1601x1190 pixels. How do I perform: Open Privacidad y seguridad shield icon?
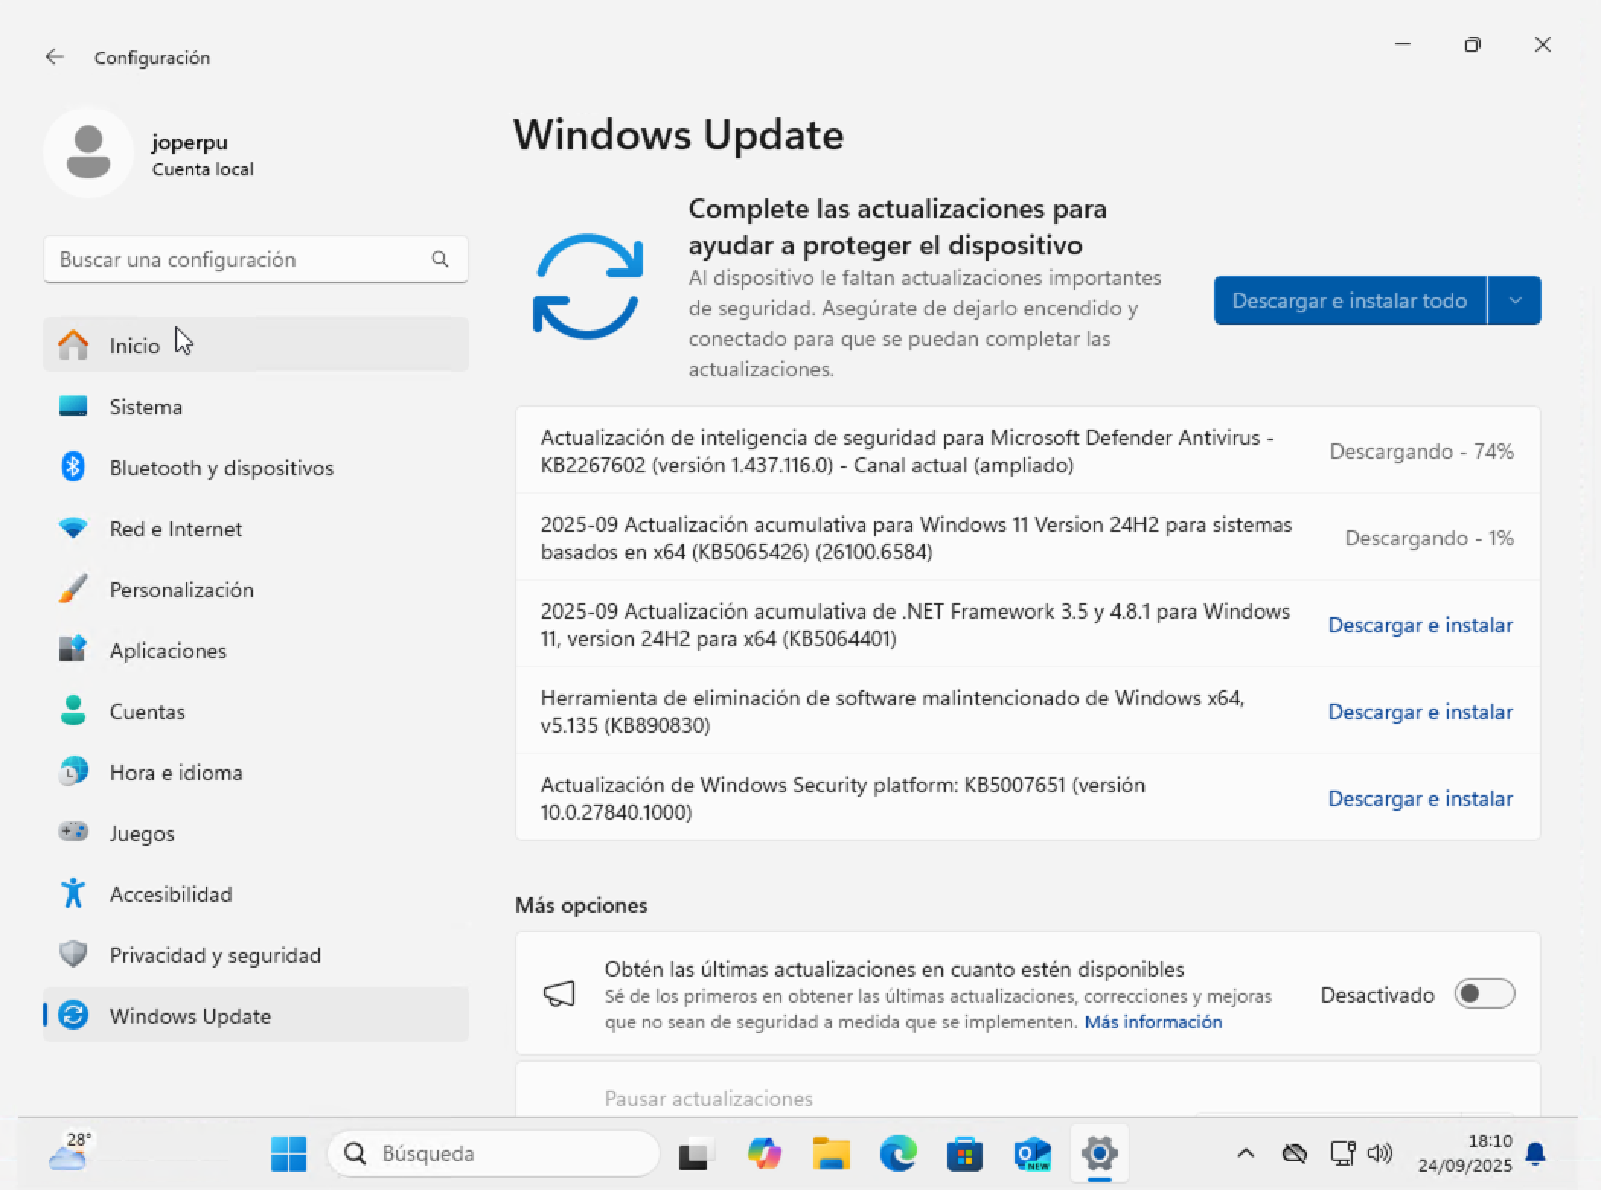point(73,955)
